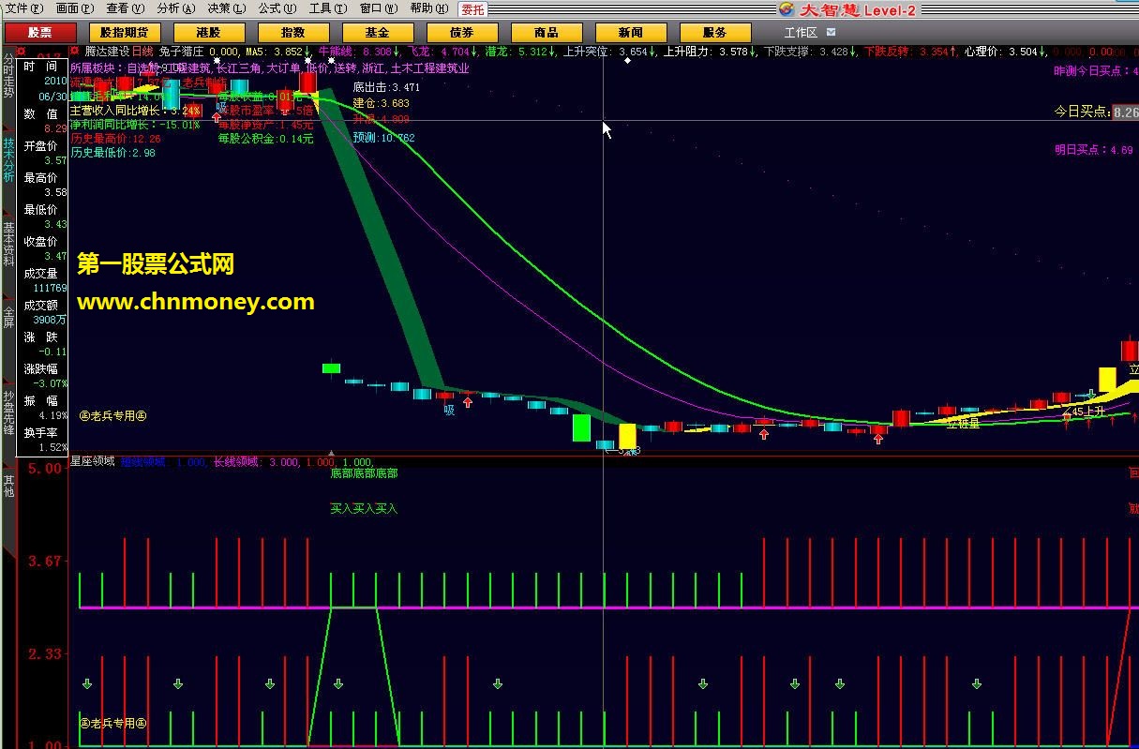Switch to the 全屏 side tab
Image resolution: width=1139 pixels, height=749 pixels.
click(8, 317)
